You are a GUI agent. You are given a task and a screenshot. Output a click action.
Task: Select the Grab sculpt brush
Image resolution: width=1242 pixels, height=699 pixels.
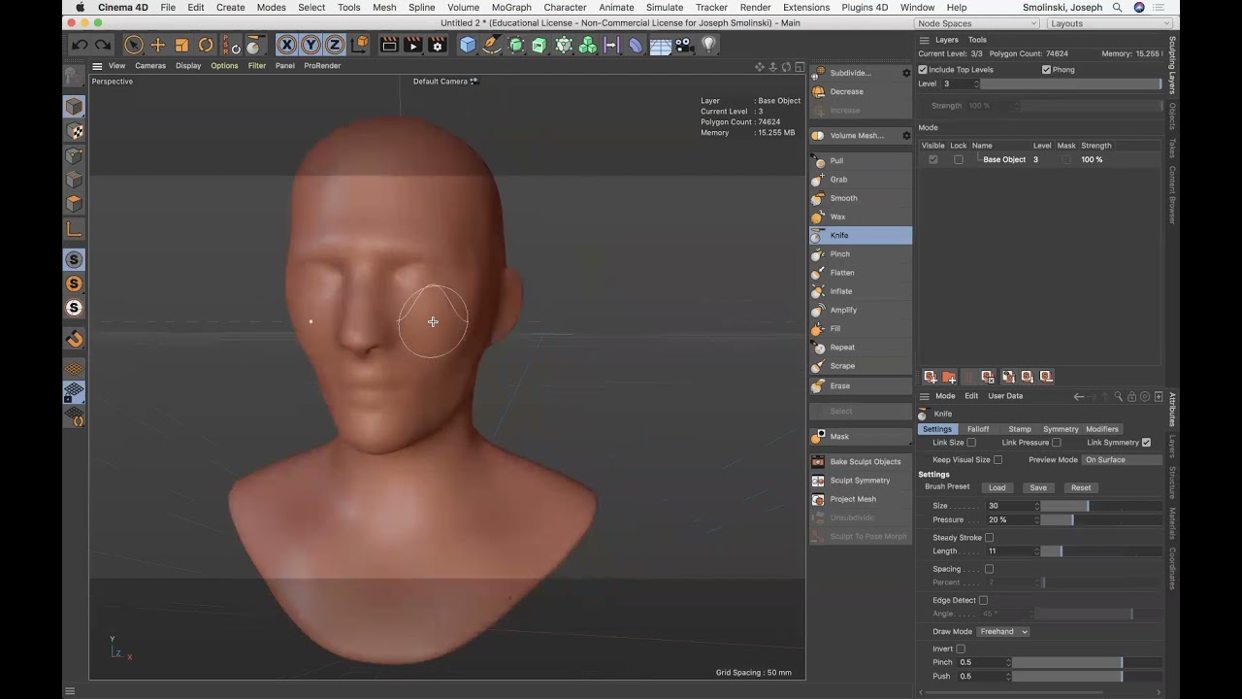coord(861,179)
